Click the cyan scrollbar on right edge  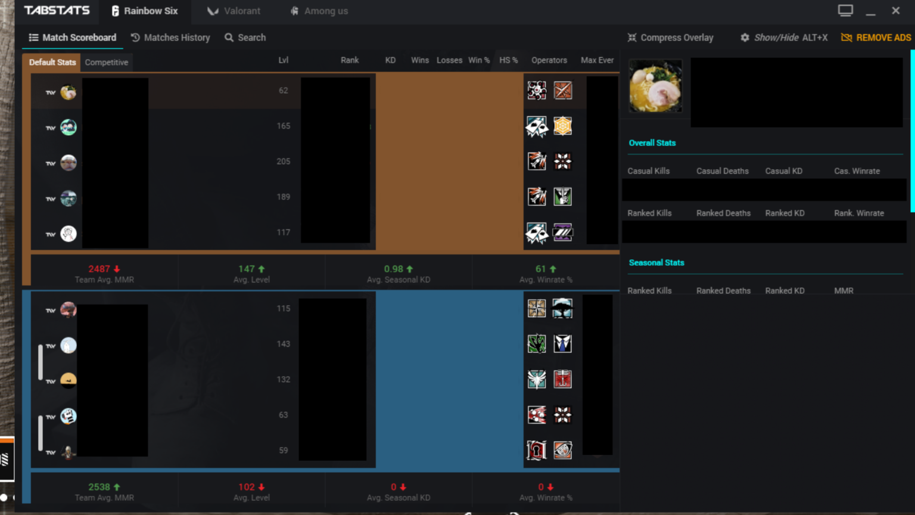(912, 131)
